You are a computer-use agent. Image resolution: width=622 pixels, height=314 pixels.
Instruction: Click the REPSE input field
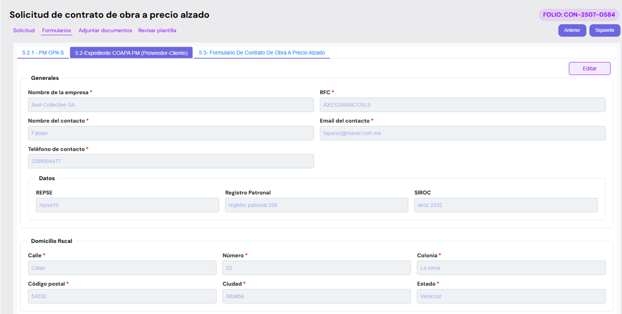[128, 205]
